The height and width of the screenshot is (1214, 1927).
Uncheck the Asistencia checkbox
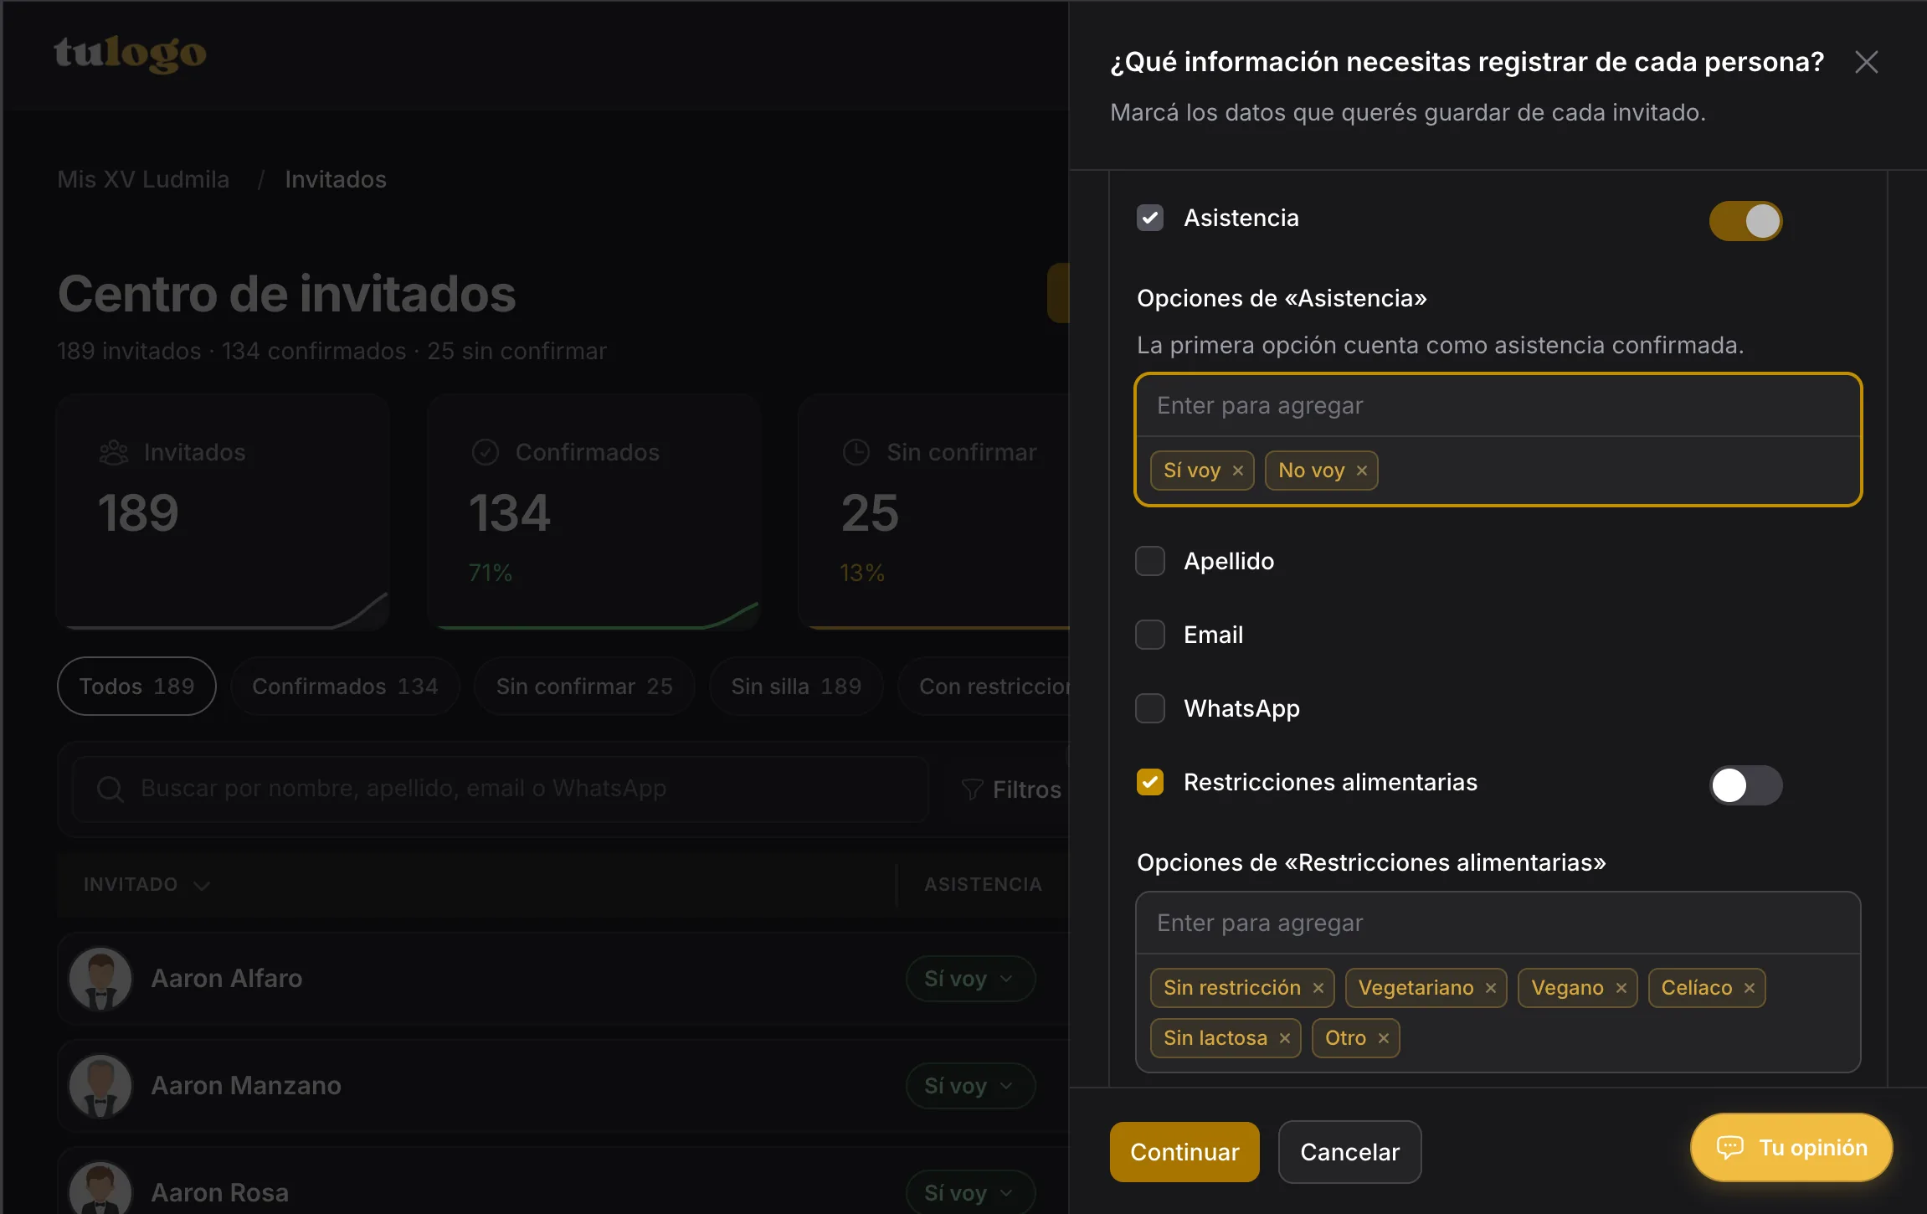(1150, 219)
